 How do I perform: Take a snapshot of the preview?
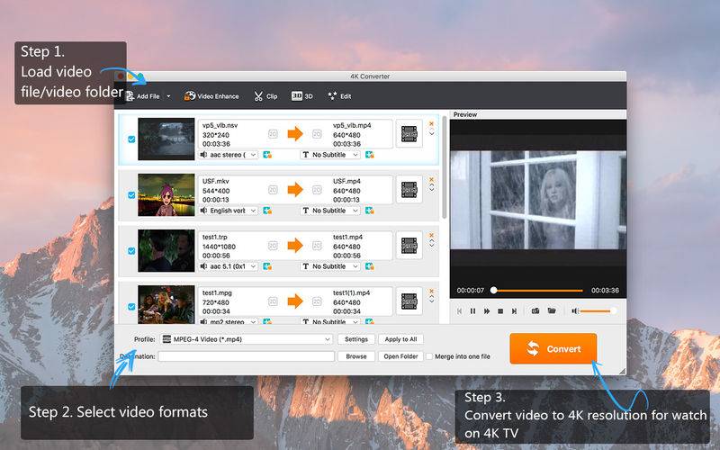coord(535,310)
